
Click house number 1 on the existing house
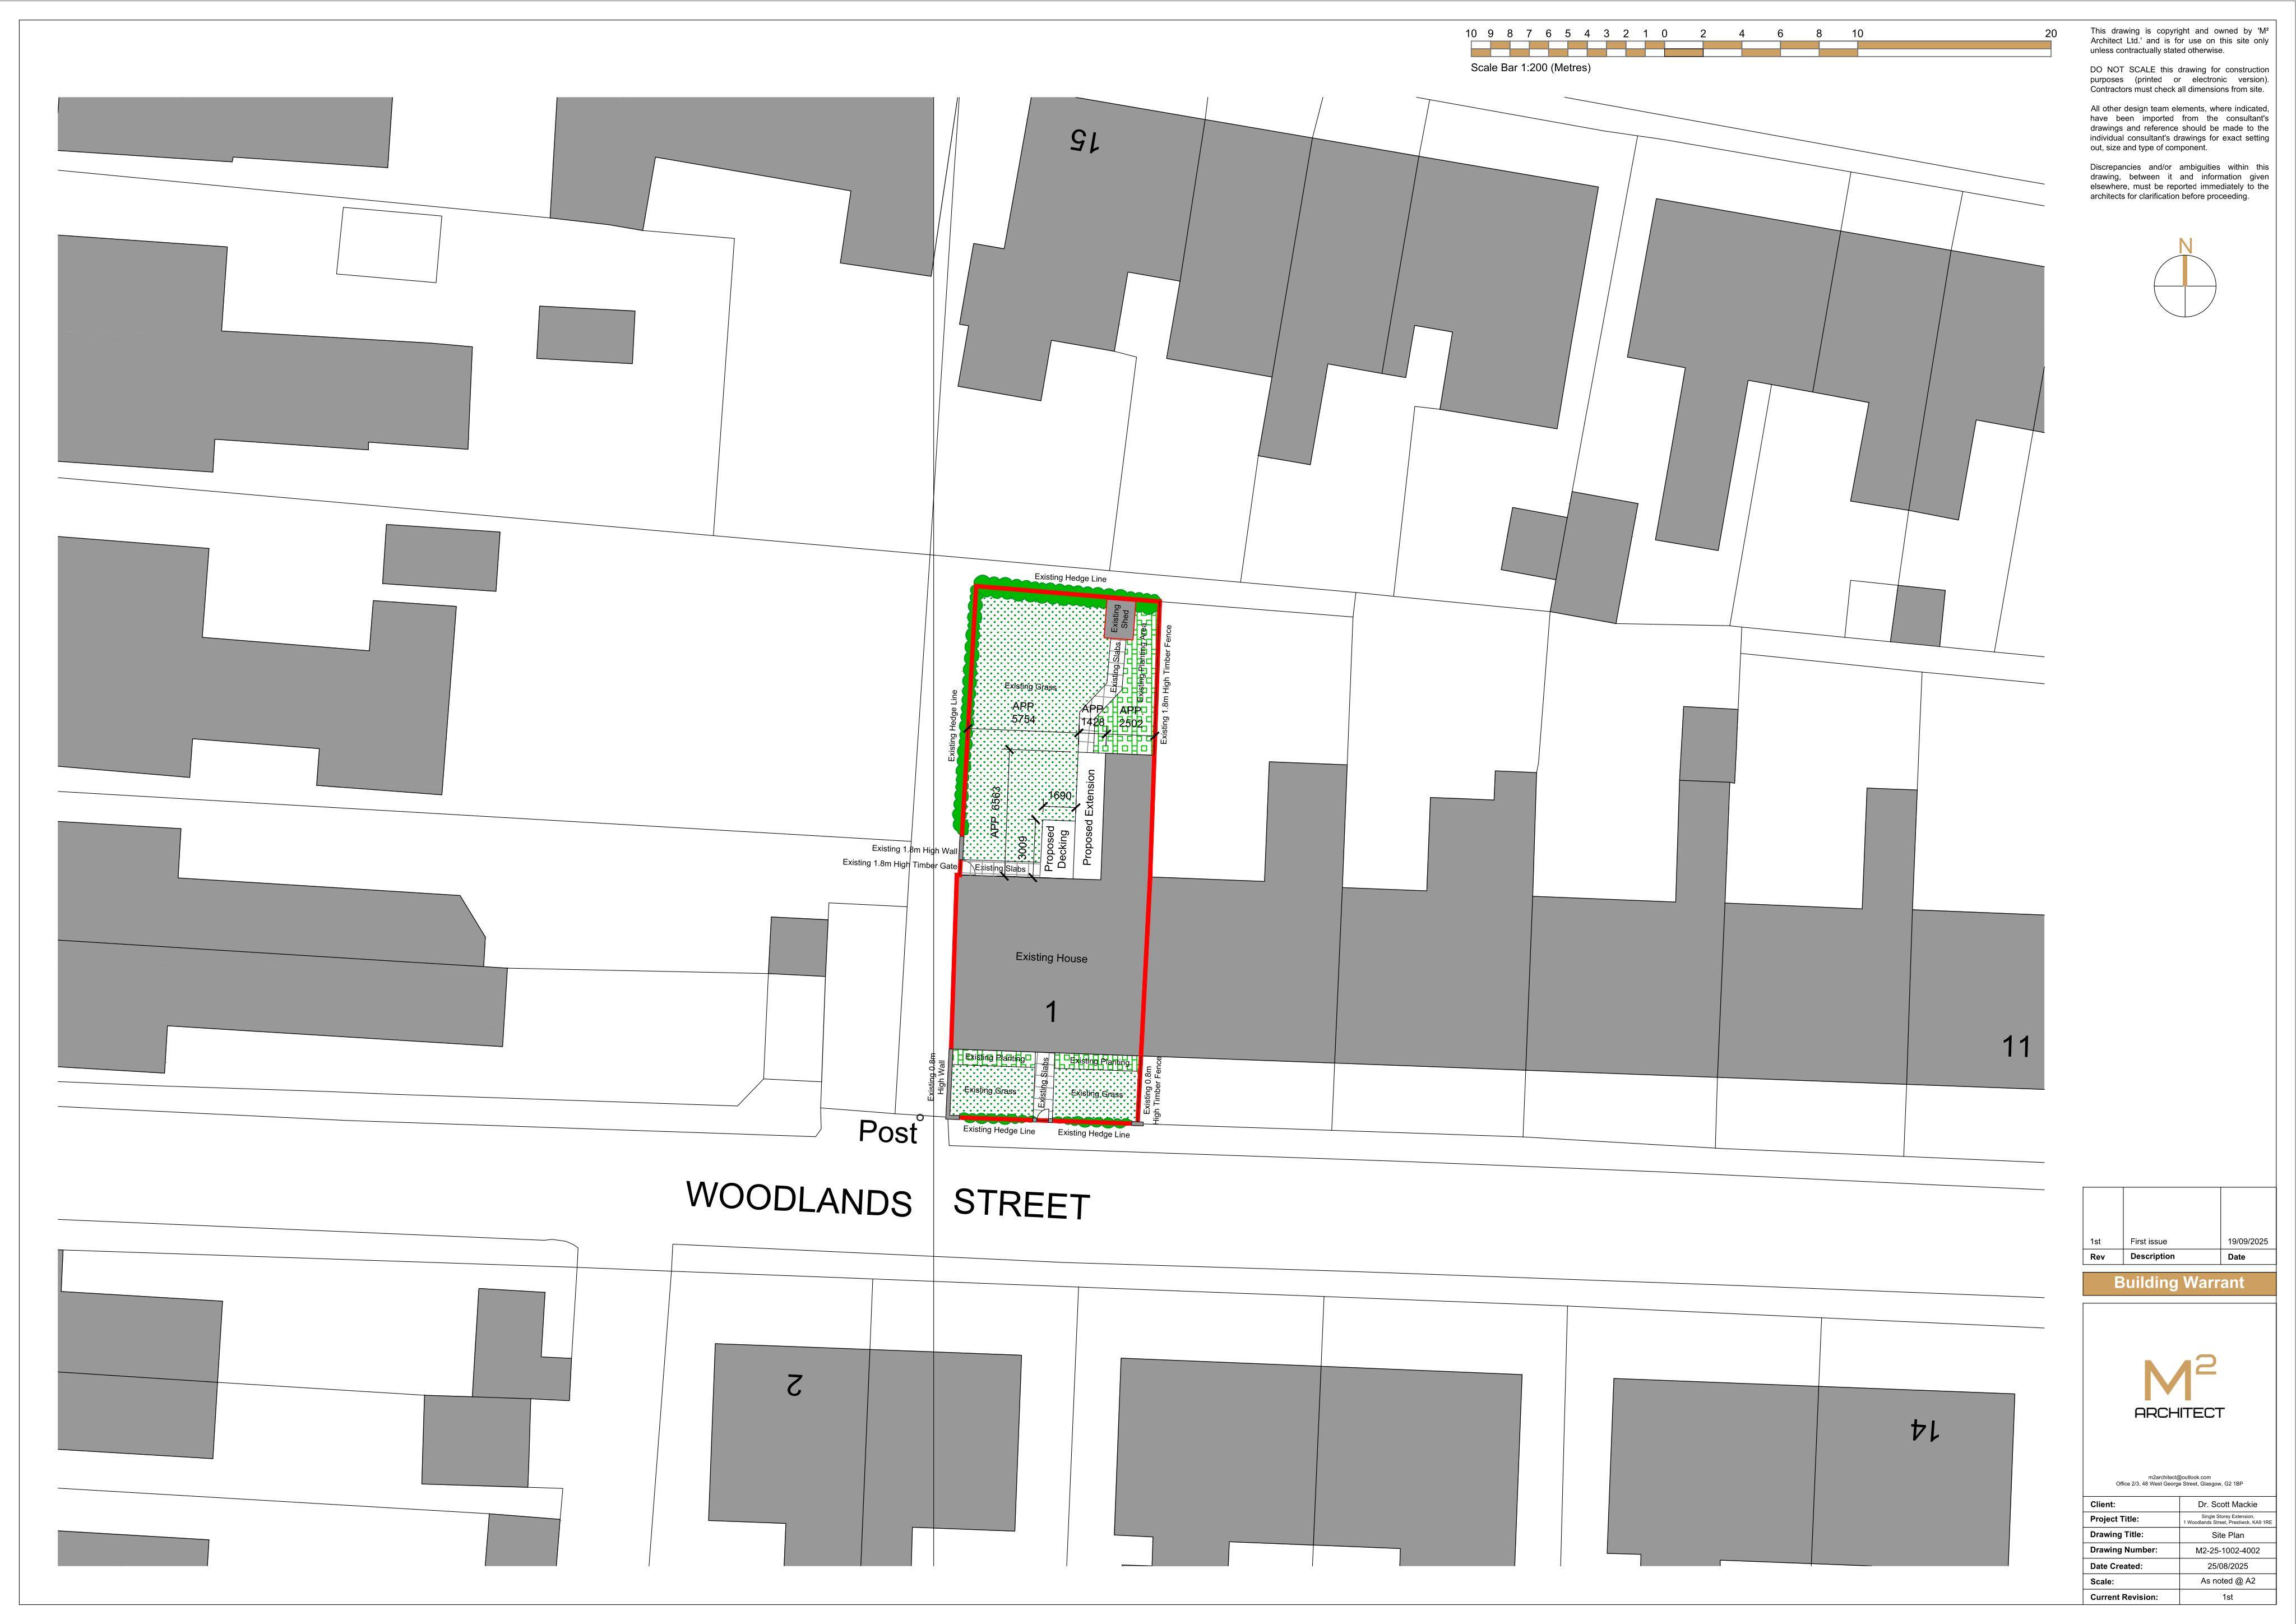coord(1051,1012)
